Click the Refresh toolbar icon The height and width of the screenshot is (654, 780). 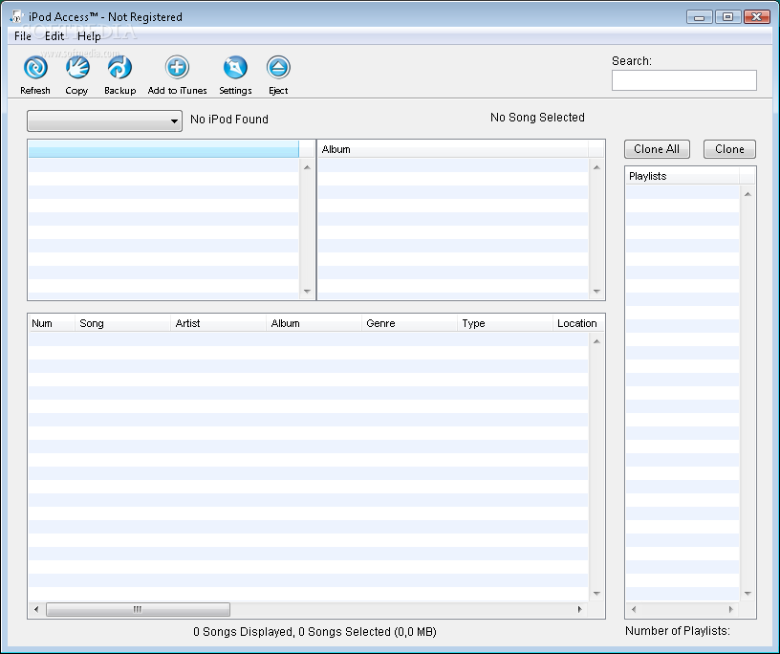[x=35, y=69]
